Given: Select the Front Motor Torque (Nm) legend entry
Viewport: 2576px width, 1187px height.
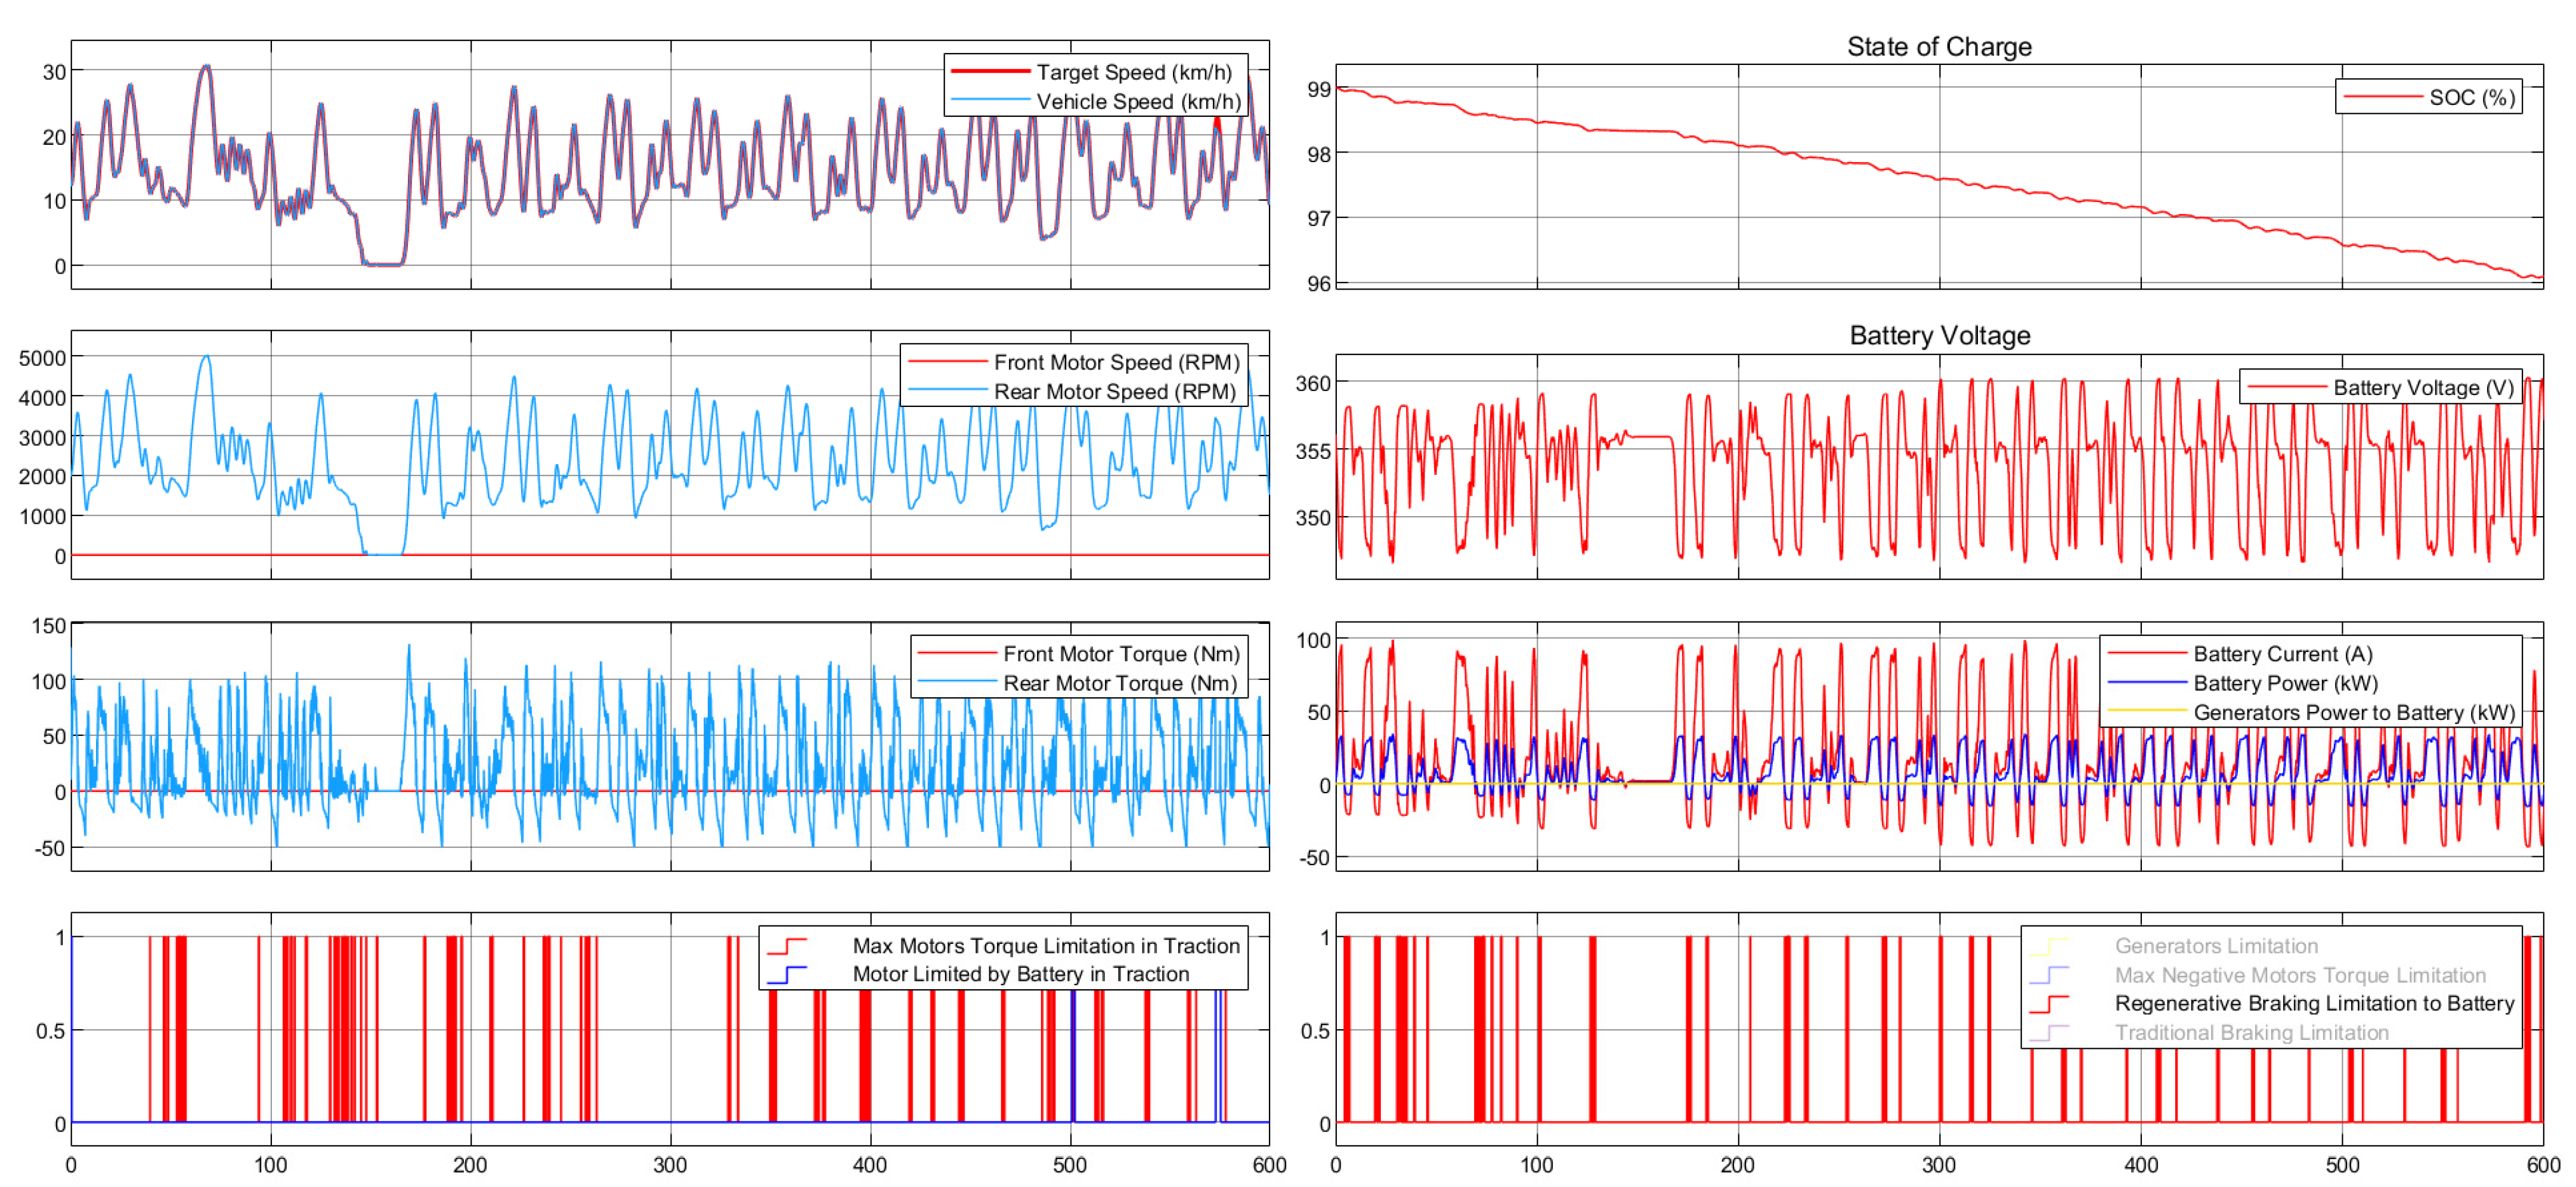Looking at the screenshot, I should tap(1120, 654).
